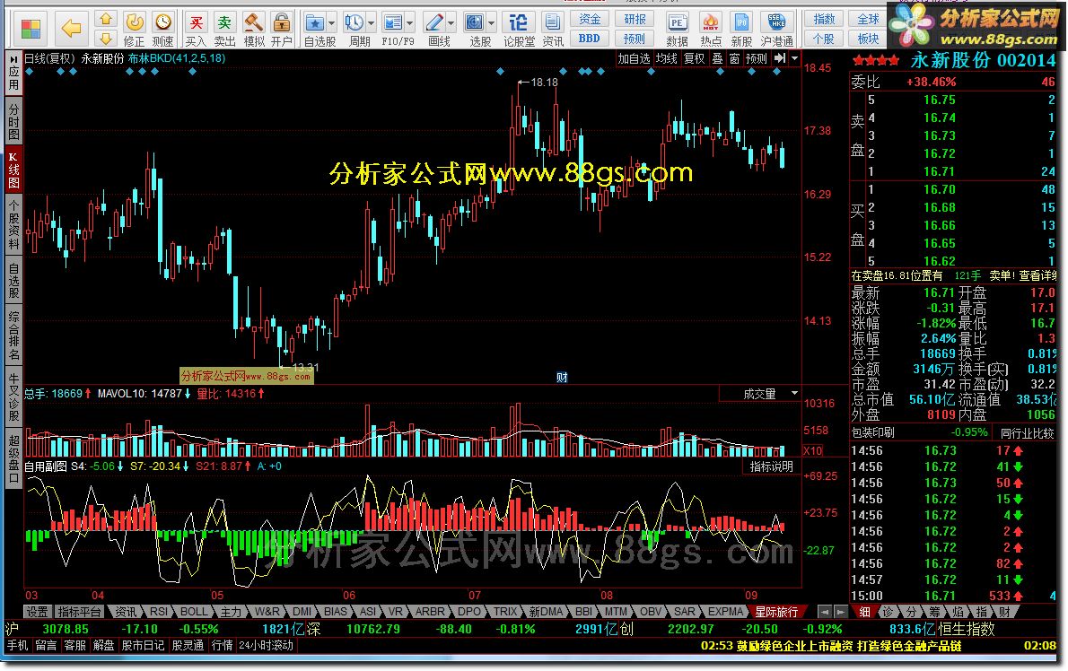The width and height of the screenshot is (1068, 671).
Task: Click the 财 marker on the K-line chart
Action: click(562, 378)
